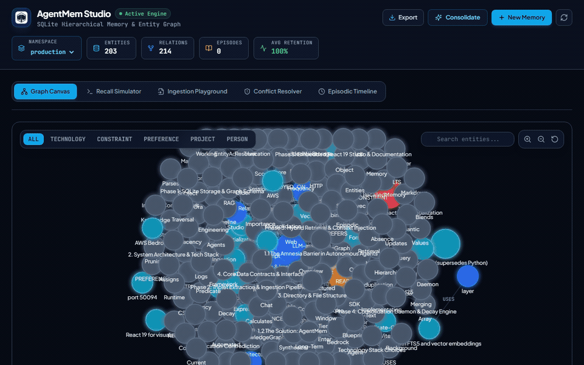Click the 1.2 The Solution: AgentMem label
The image size is (584, 365).
[293, 331]
